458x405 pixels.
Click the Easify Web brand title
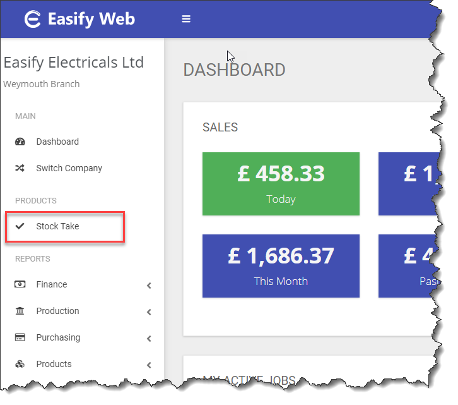pos(91,19)
